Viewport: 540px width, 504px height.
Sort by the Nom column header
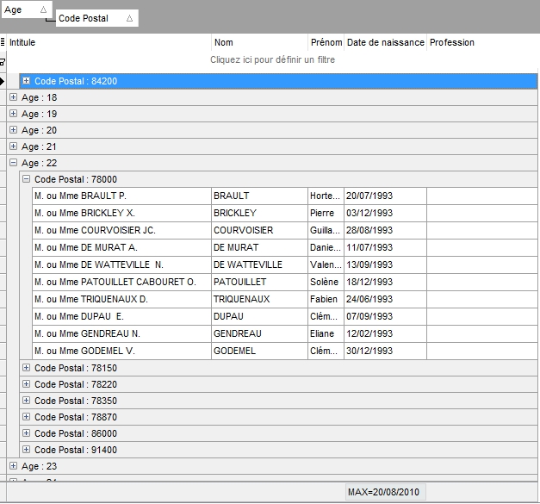(258, 42)
